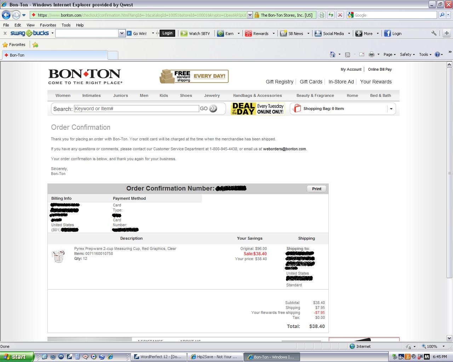Click the Rewards gift icon in toolbar

(x=248, y=33)
